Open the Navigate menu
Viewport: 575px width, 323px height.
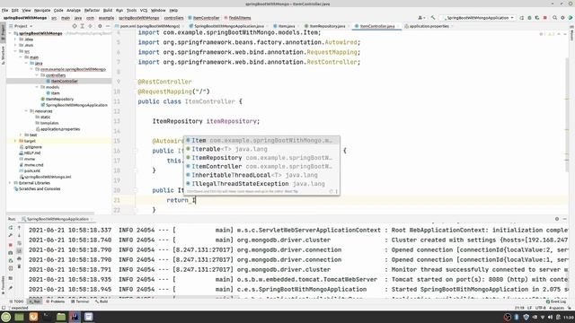click(x=42, y=10)
